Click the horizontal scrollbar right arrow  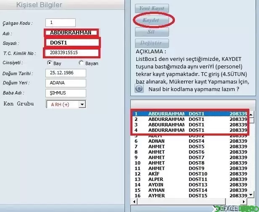point(243,202)
